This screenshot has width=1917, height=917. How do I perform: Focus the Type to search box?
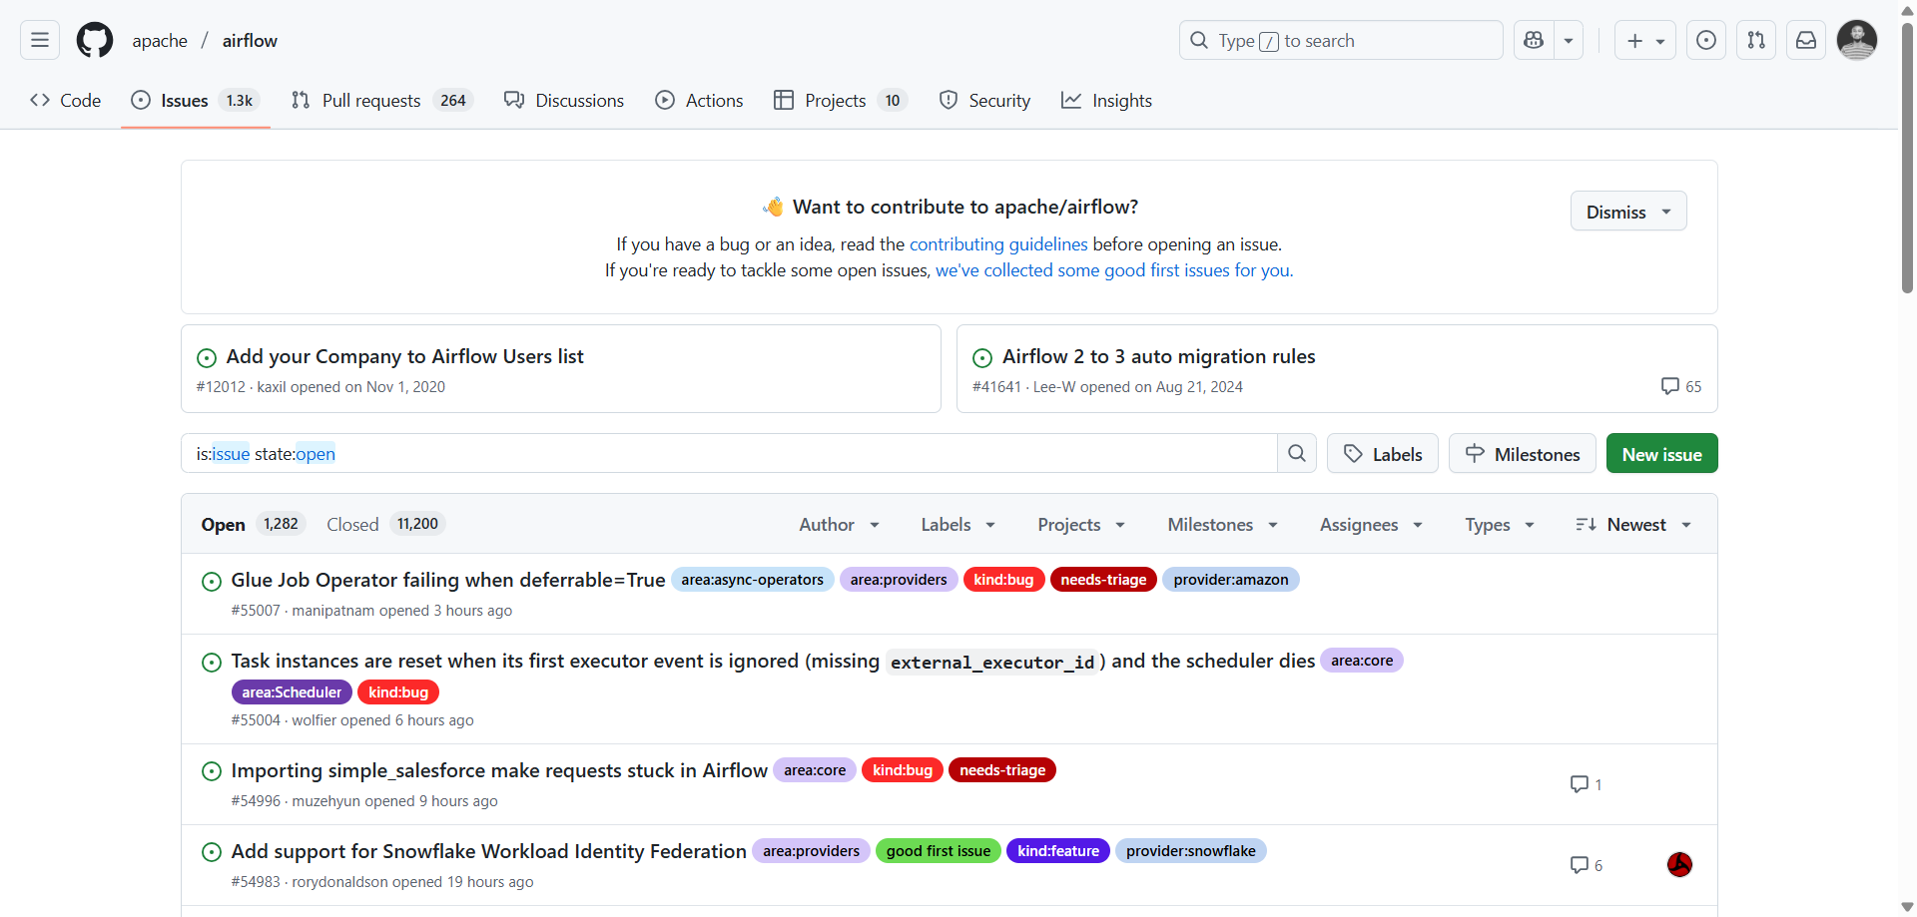(1341, 40)
